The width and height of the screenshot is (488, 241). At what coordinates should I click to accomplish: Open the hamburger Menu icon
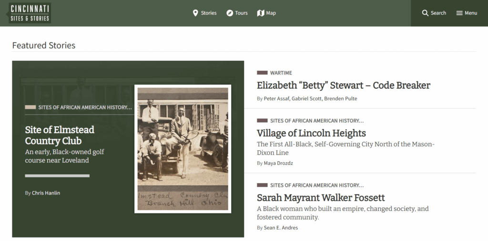coord(459,13)
